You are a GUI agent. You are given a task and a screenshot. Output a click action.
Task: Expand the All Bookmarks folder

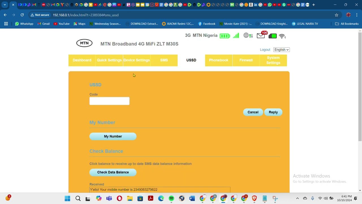pos(347,24)
